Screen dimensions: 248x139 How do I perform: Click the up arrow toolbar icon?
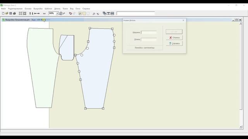pyautogui.click(x=30, y=14)
